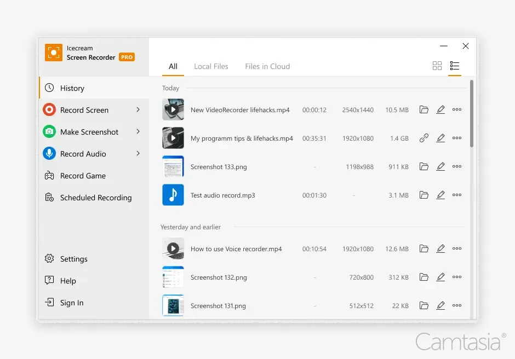Expand the Make Screenshot submenu arrow
Image resolution: width=515 pixels, height=359 pixels.
[x=138, y=131]
